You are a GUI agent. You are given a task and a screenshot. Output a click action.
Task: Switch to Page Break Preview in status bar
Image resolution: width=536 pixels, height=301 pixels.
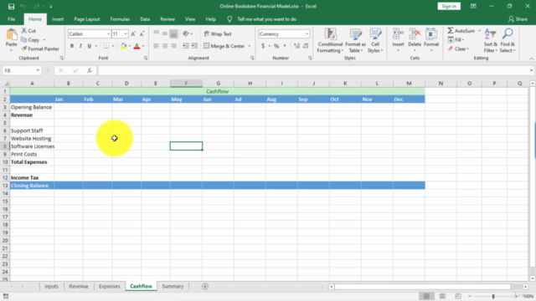[x=458, y=296]
